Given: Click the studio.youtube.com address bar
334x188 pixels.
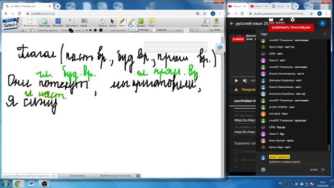Looking at the screenshot, I should point(278,14).
